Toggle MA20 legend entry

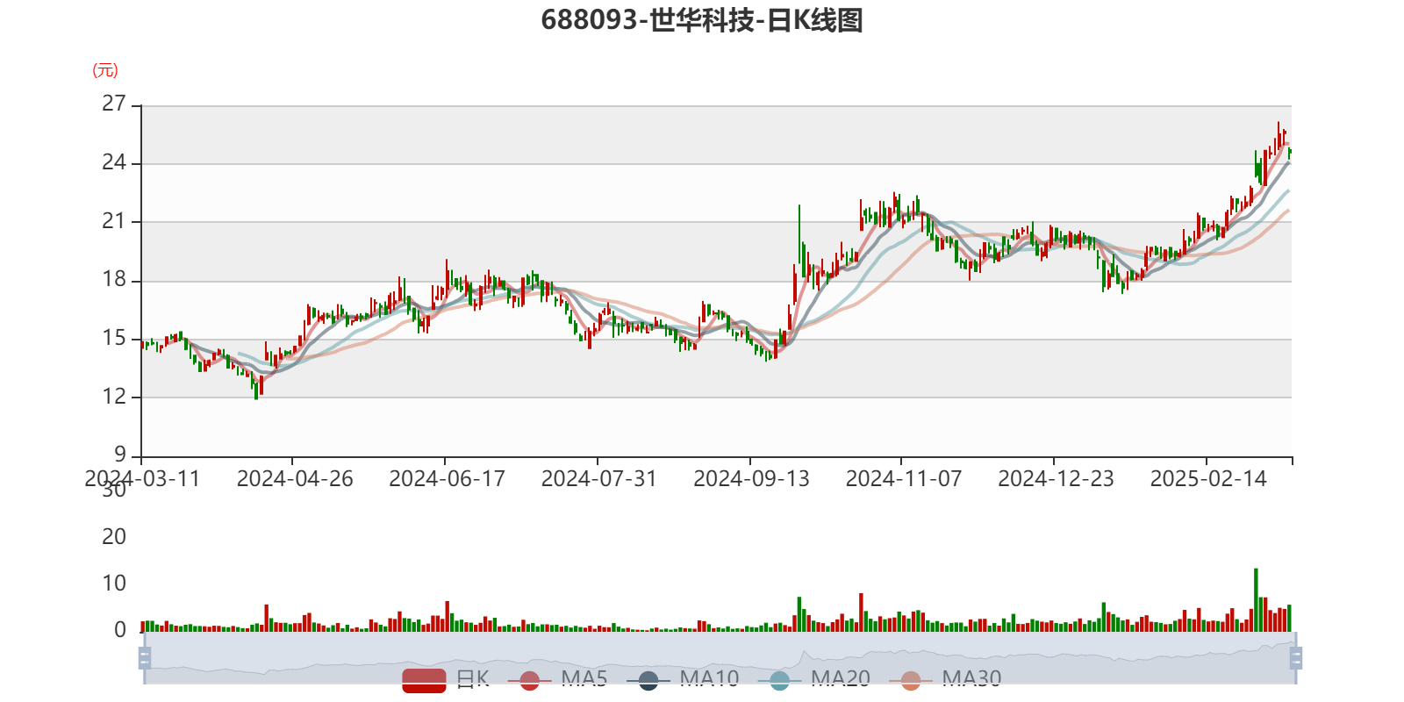814,679
